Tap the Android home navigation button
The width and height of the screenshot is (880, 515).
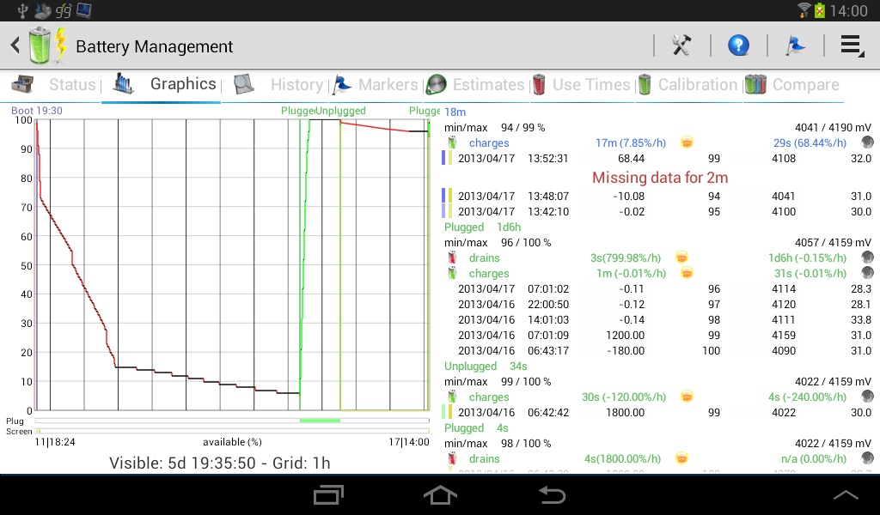click(440, 495)
